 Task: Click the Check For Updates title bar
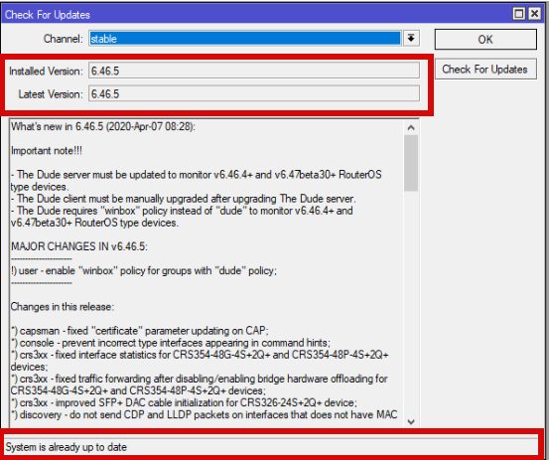pos(255,14)
